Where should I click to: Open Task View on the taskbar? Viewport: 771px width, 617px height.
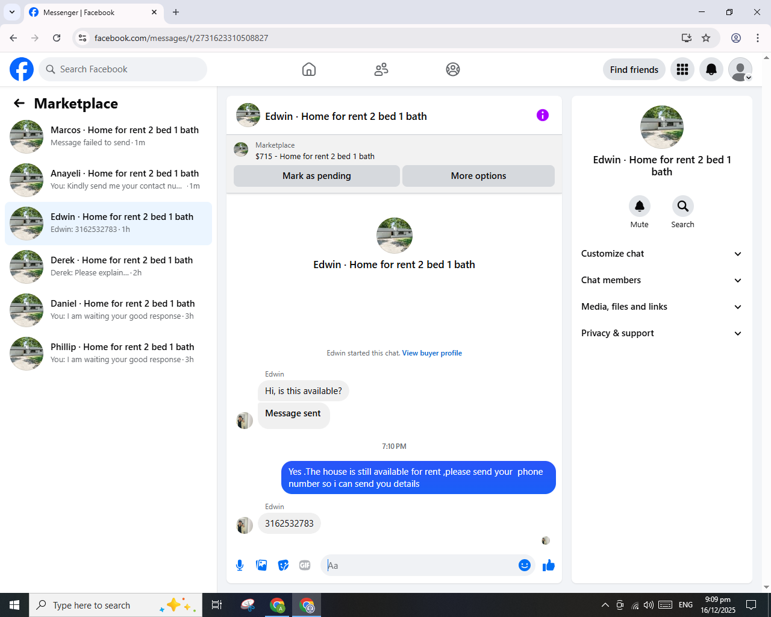[x=217, y=605]
